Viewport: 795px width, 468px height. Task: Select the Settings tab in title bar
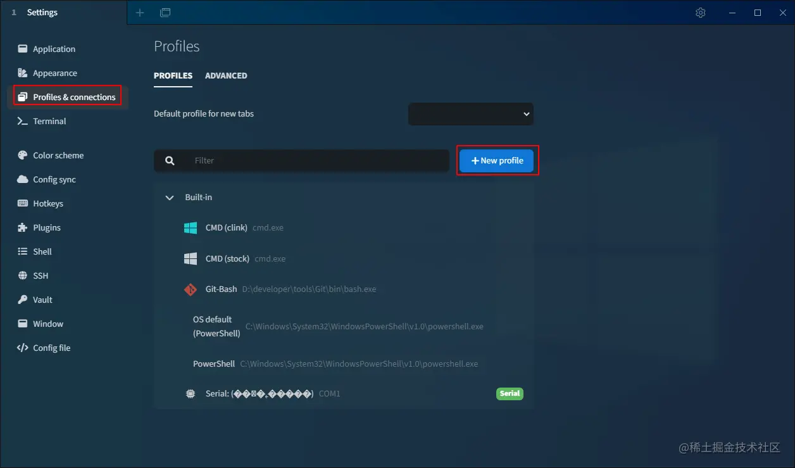click(63, 13)
